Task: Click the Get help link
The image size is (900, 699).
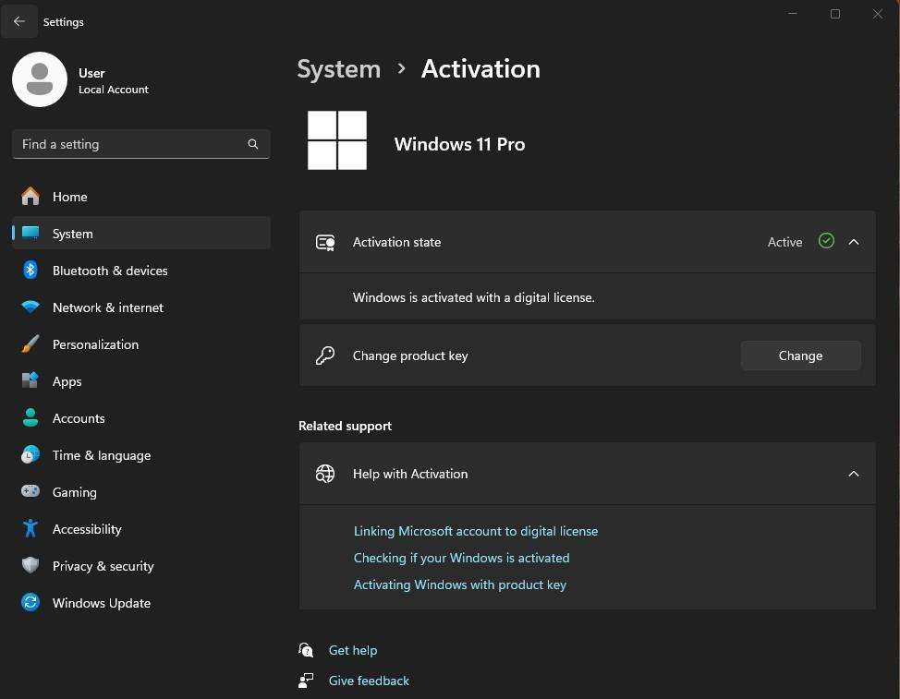Action: pos(352,650)
